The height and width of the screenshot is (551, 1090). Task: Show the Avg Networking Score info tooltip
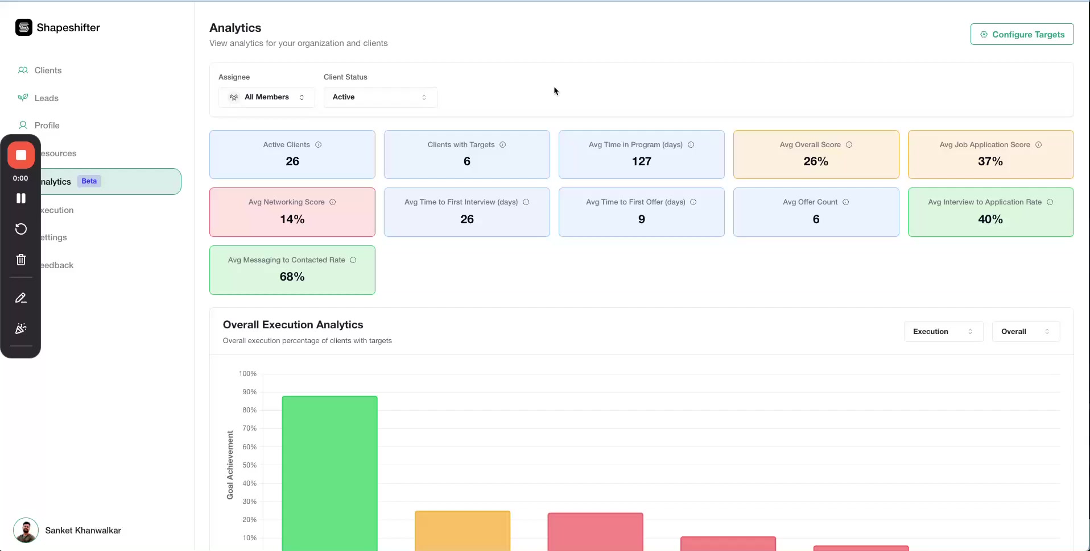[x=332, y=202]
